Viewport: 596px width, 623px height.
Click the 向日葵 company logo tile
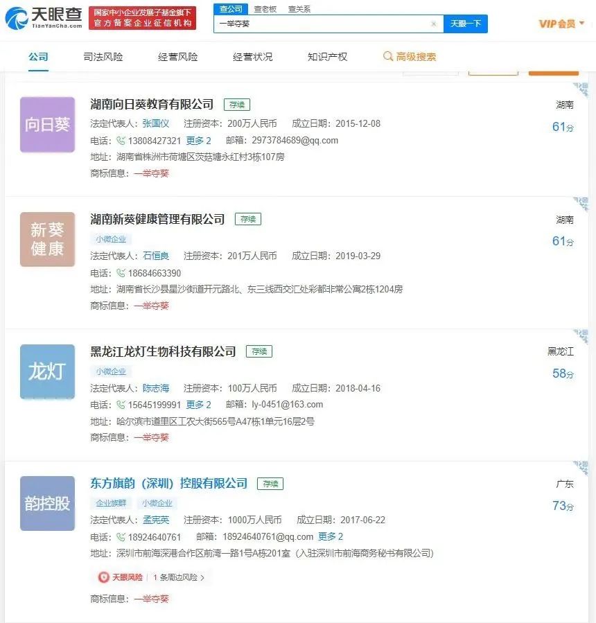pos(47,124)
